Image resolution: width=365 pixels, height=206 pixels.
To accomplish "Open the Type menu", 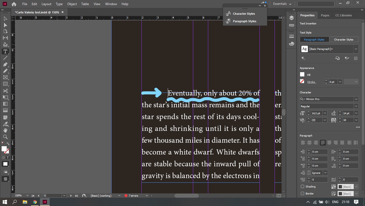I will (x=59, y=4).
